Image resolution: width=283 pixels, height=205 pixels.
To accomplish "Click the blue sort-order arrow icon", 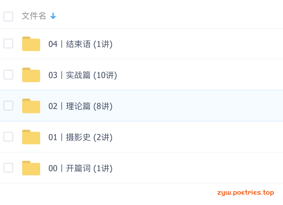I will 53,16.
